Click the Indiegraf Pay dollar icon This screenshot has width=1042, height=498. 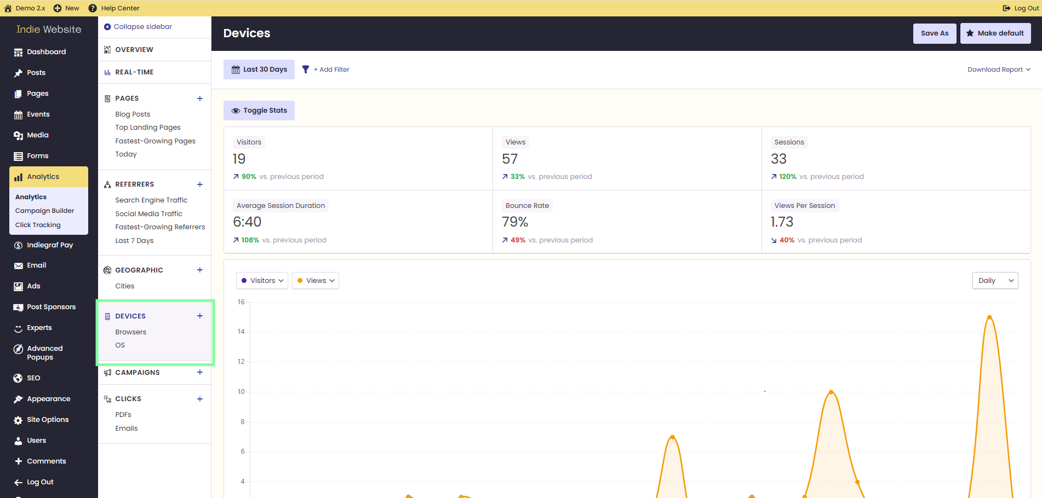coord(18,245)
